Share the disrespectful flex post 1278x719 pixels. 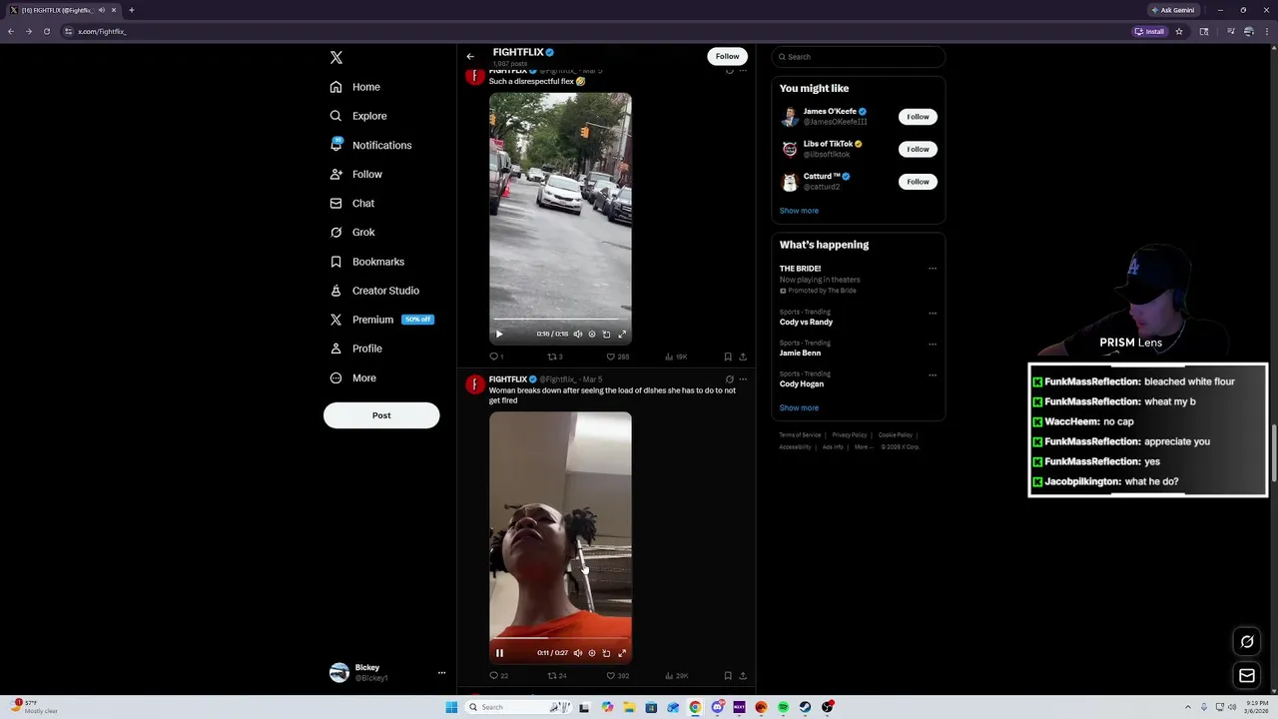click(743, 357)
